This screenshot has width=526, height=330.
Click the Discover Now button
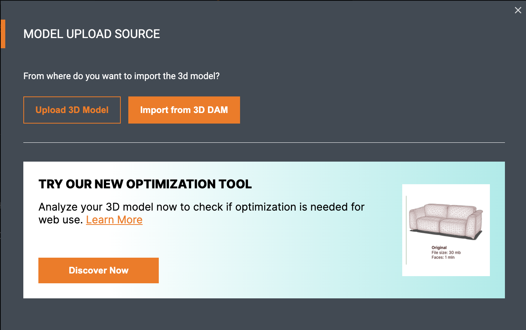(x=99, y=270)
